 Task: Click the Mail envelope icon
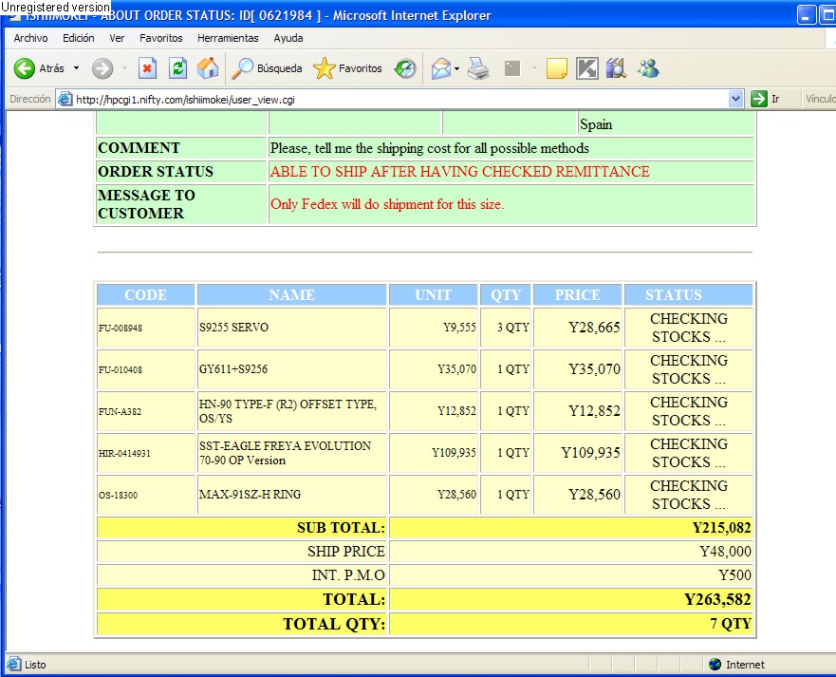click(x=440, y=68)
